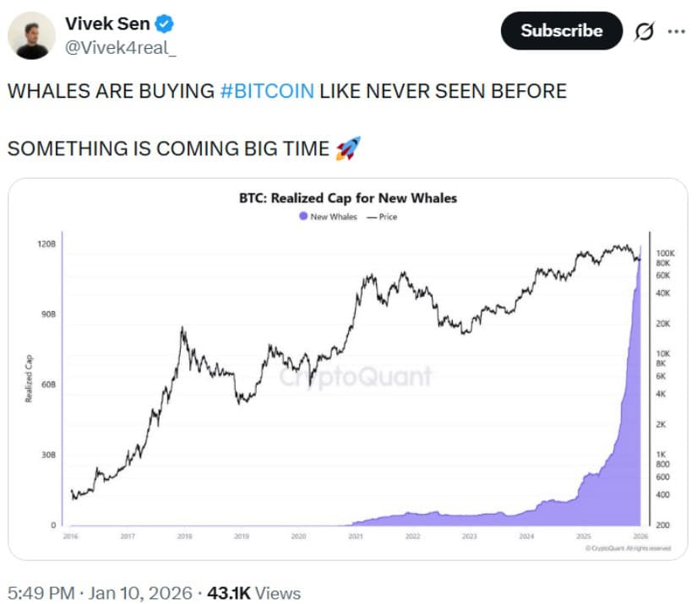Select the 2026 marker on the time axis

pyautogui.click(x=640, y=536)
